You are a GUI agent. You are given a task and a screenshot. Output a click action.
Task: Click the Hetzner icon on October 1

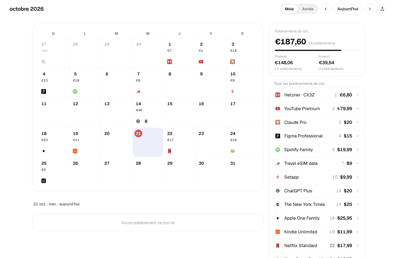170,62
